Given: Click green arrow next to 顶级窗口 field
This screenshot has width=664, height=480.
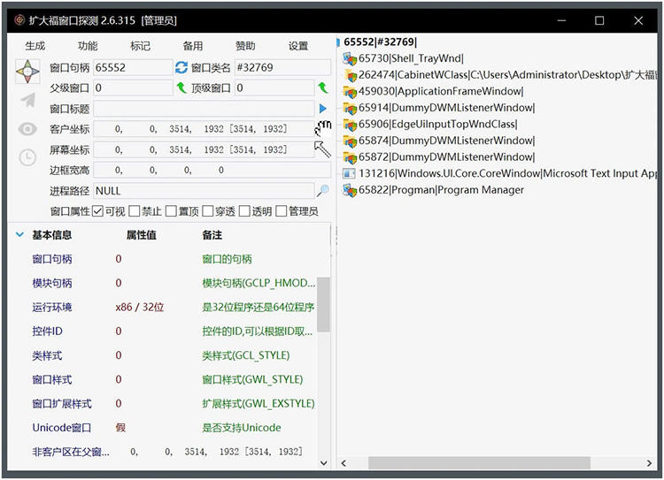Looking at the screenshot, I should coord(322,88).
